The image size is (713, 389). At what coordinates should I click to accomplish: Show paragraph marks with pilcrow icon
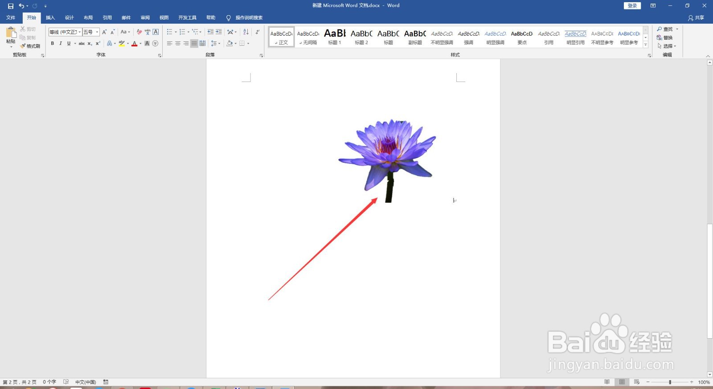[x=258, y=32]
